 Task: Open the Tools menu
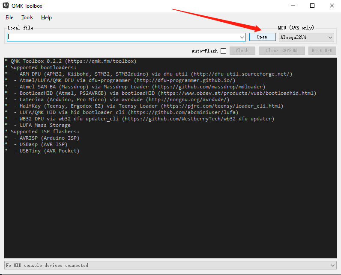[27, 18]
